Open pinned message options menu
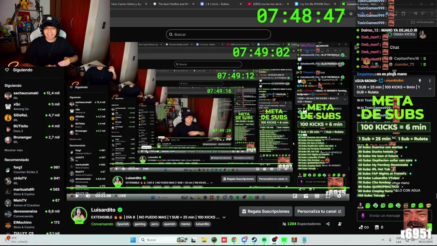Screen dimensions: 437x246 point(430,81)
